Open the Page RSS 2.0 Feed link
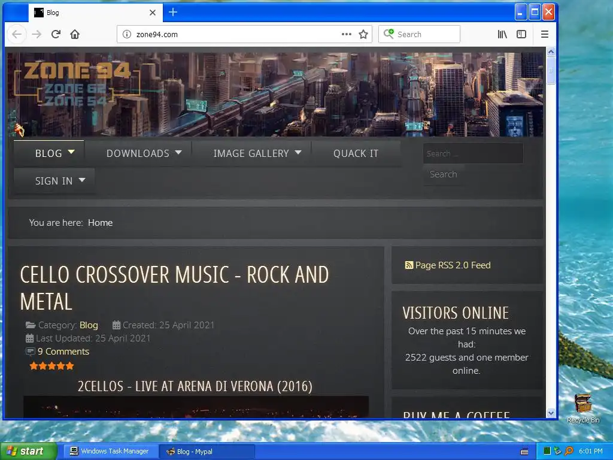The image size is (613, 460). [453, 265]
